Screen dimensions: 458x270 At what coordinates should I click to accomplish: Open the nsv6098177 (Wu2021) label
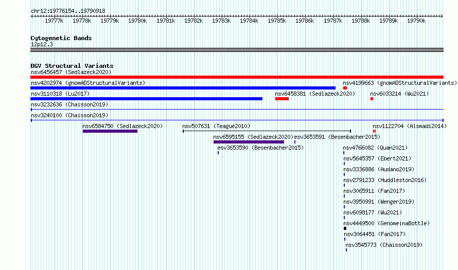point(373,212)
